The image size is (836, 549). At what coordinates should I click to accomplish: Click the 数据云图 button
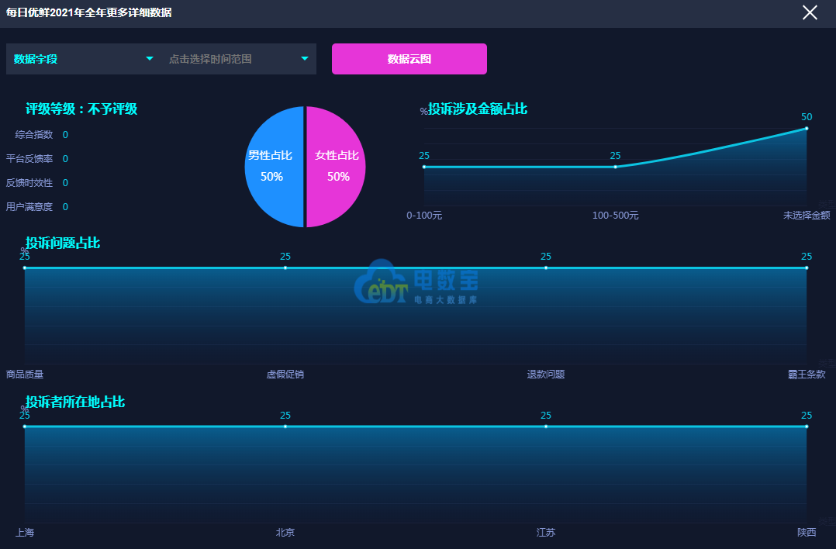[409, 59]
